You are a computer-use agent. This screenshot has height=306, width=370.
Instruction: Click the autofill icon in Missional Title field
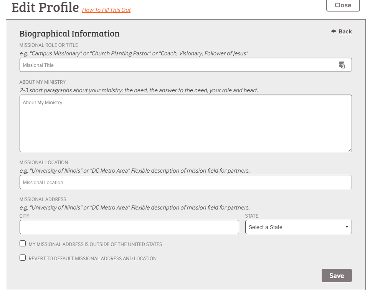[342, 65]
